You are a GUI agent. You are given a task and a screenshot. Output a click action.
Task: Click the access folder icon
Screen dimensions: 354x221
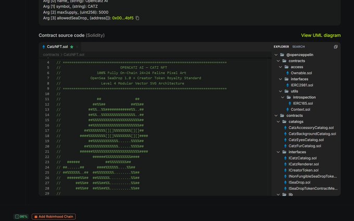pos(286,67)
